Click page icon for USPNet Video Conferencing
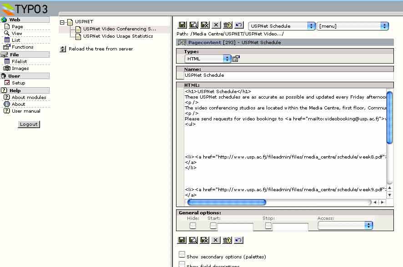Image resolution: width=403 pixels, height=267 pixels. click(x=78, y=29)
